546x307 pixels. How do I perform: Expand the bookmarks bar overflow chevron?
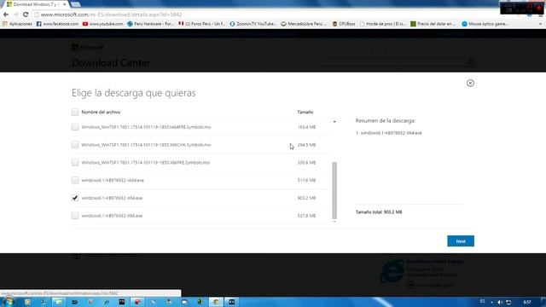540,24
